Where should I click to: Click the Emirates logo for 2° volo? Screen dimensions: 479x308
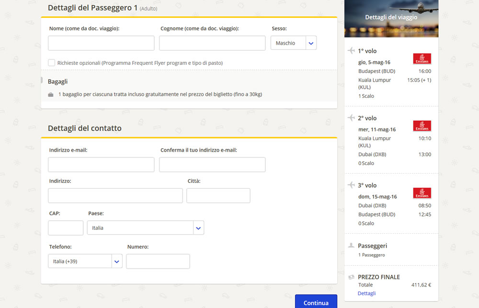[422, 126]
